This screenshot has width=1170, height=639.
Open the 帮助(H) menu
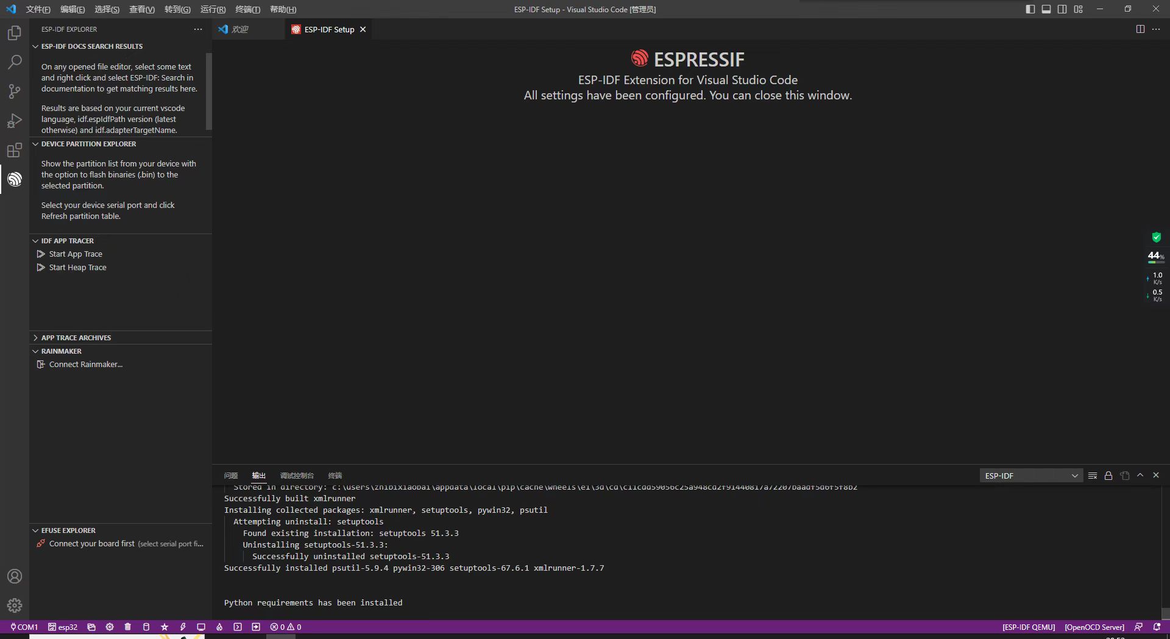tap(283, 9)
